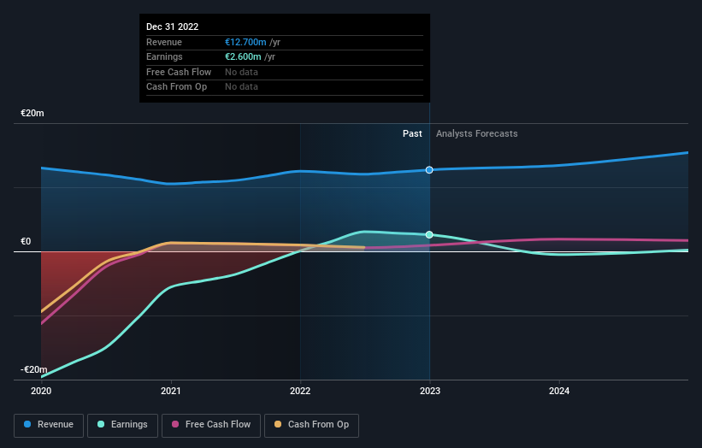Select the Revenue data point at 2023
The width and height of the screenshot is (702, 448).
[429, 170]
